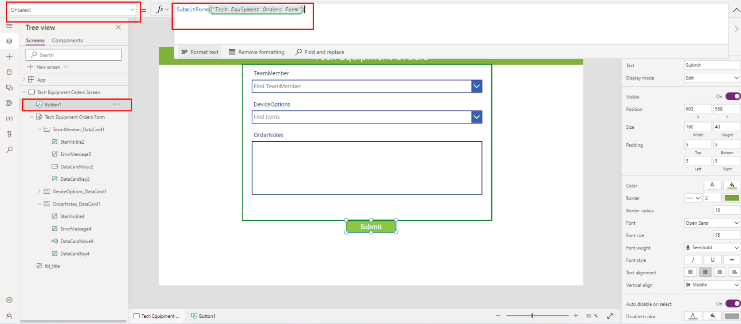Open the Insert plus icon in left rail
Image resolution: width=741 pixels, height=324 pixels.
(x=9, y=57)
